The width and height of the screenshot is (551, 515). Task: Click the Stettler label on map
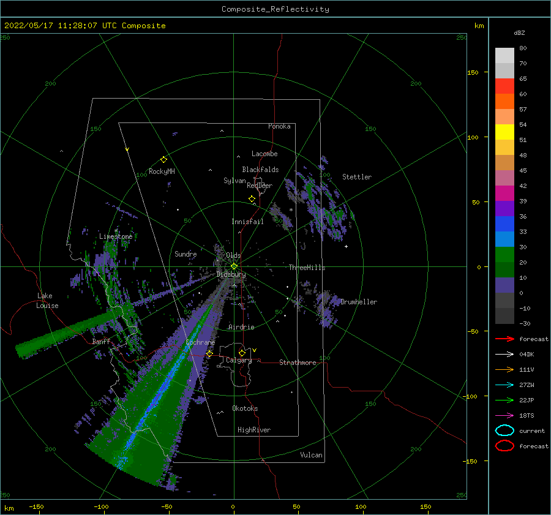(x=357, y=177)
